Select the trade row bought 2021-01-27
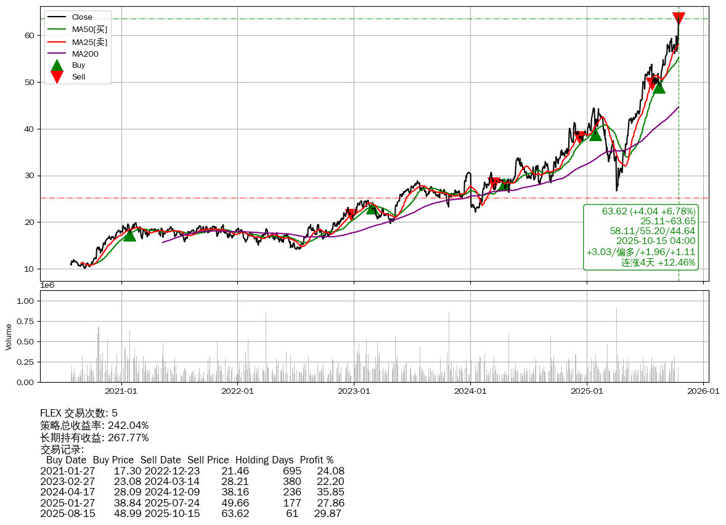The width and height of the screenshot is (726, 525). coord(192,471)
